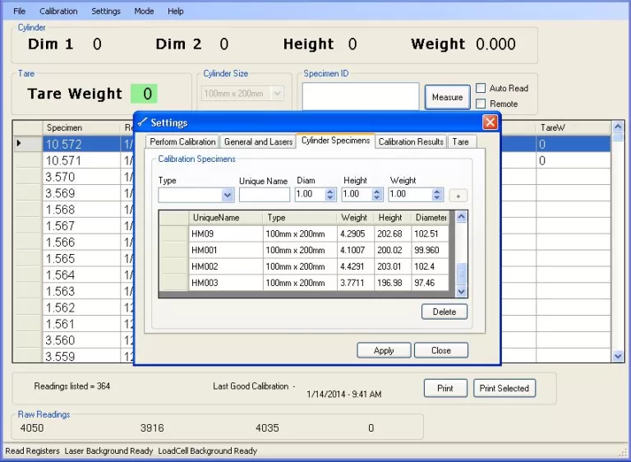Click the plus add specimen button
This screenshot has width=631, height=462.
(x=458, y=196)
